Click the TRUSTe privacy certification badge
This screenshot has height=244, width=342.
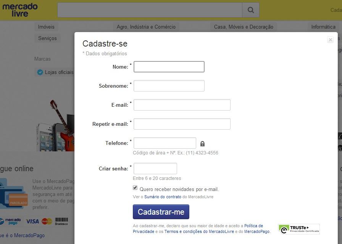(x=299, y=229)
